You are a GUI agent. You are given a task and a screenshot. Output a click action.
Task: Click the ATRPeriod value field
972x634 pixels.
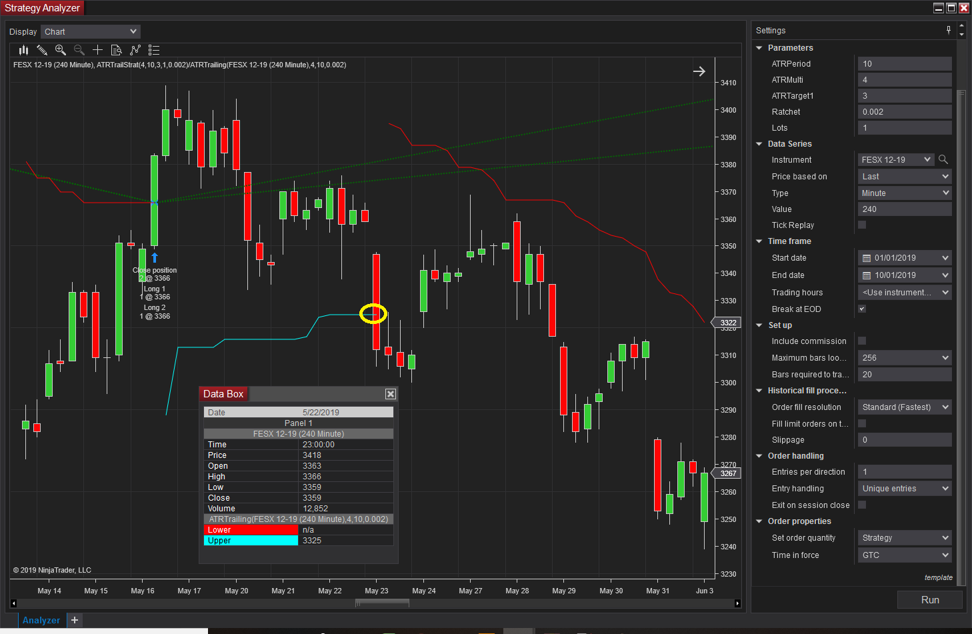click(x=905, y=64)
